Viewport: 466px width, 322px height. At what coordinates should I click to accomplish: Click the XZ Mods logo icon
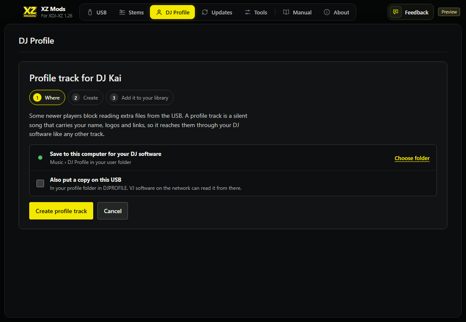pos(30,12)
